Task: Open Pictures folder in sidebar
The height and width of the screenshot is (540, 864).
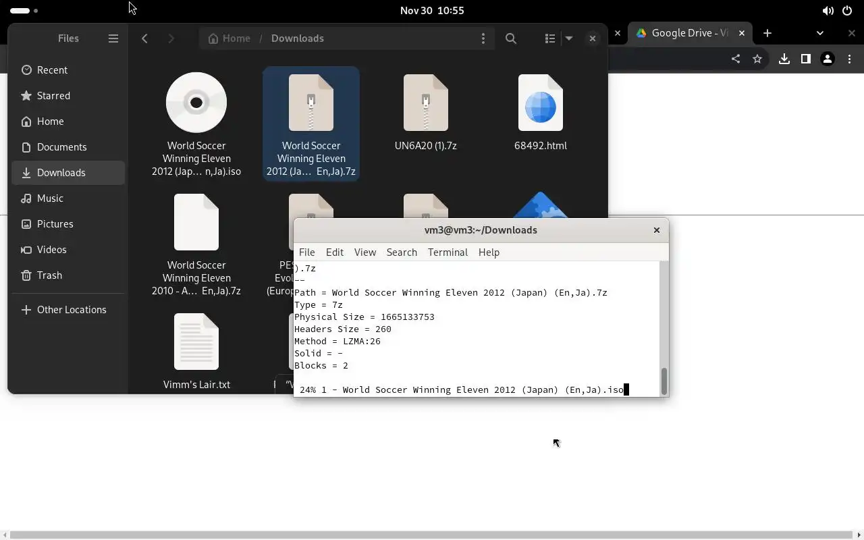Action: tap(68, 224)
